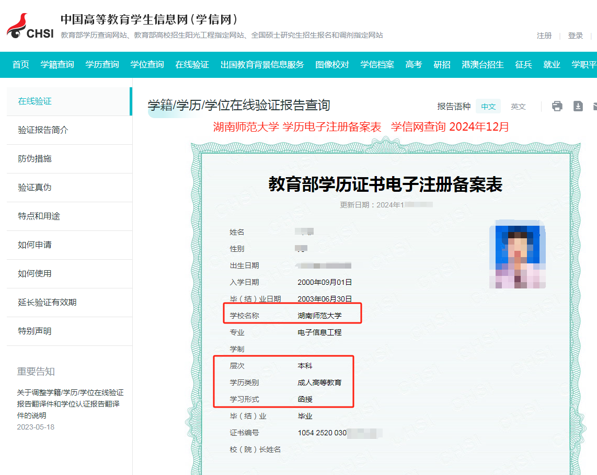Open 学历查询 in the navigation bar
This screenshot has height=475, width=597.
click(102, 65)
